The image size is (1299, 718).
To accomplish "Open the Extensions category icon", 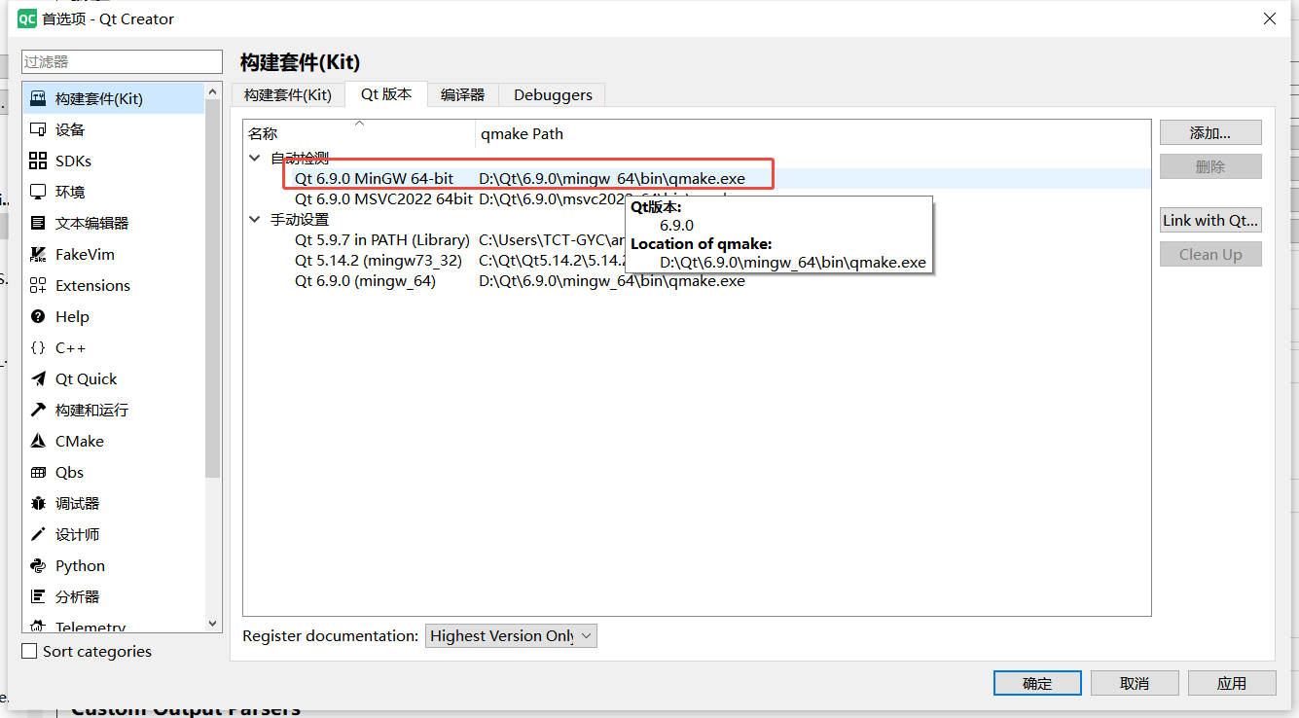I will [38, 285].
